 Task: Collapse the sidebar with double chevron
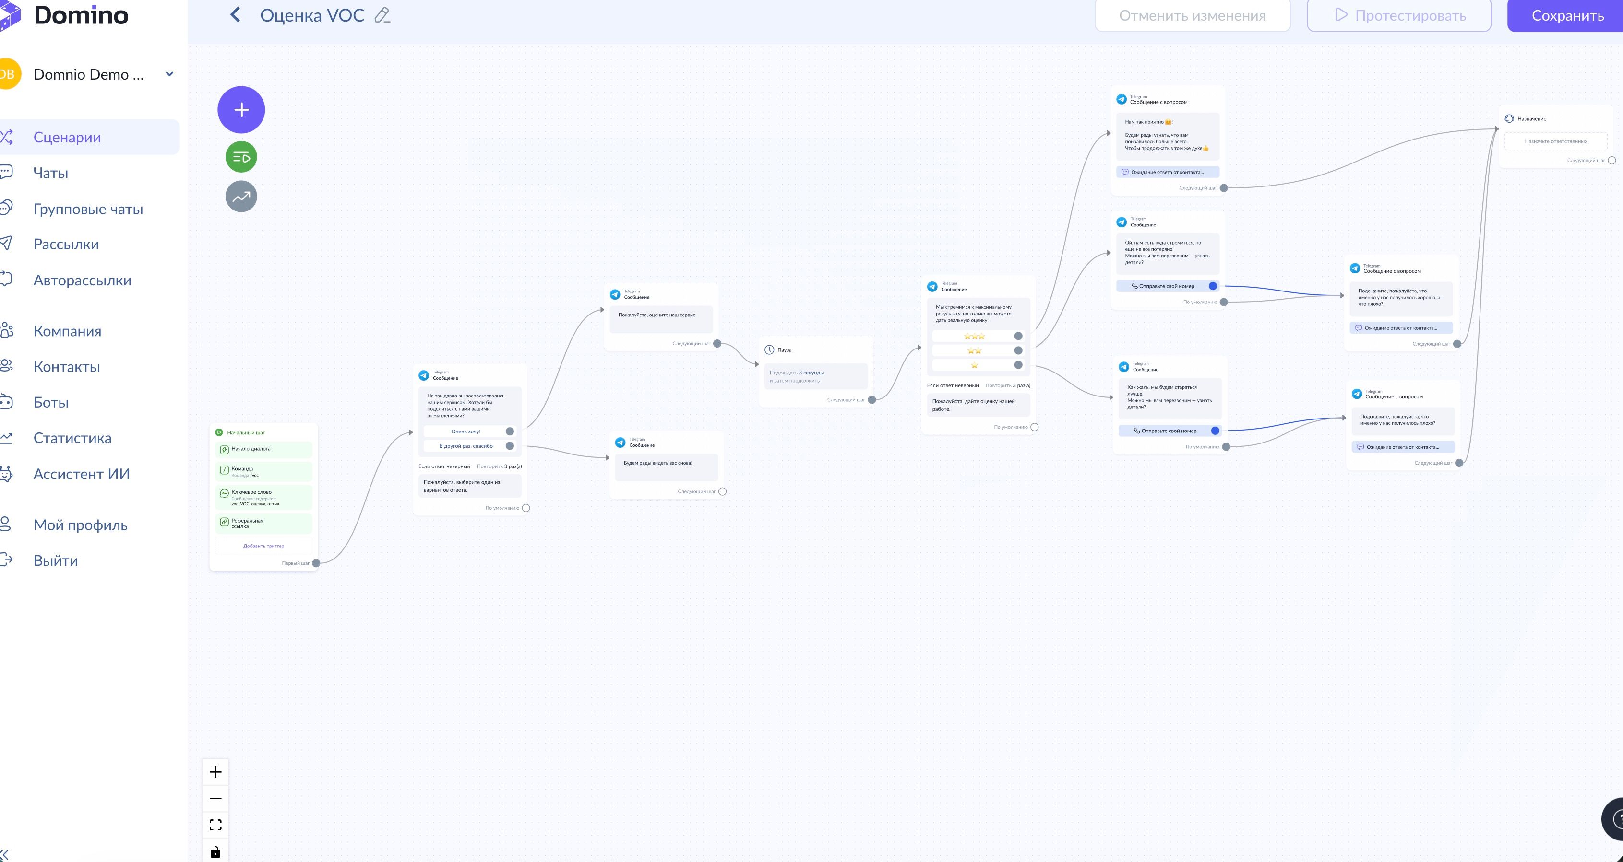(x=5, y=854)
